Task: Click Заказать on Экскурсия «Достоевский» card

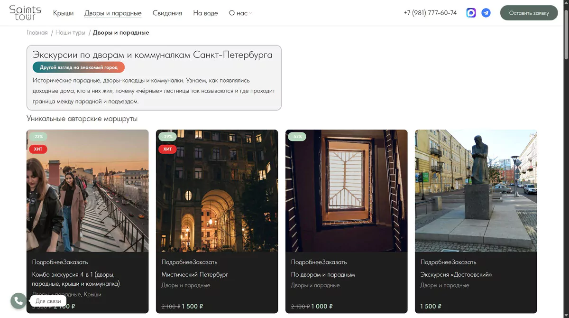Action: click(464, 262)
